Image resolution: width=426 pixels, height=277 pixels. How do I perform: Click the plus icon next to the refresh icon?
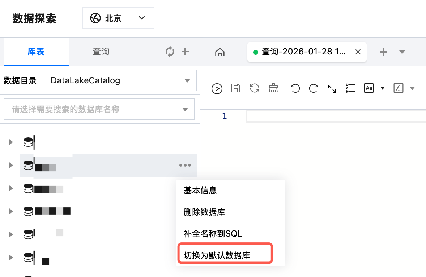tap(185, 52)
